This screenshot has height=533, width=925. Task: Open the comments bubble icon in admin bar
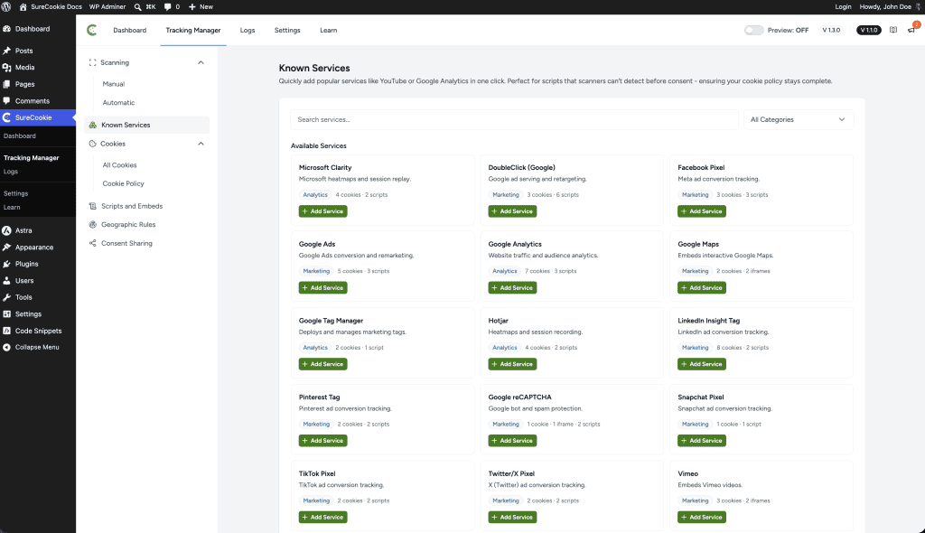[167, 7]
